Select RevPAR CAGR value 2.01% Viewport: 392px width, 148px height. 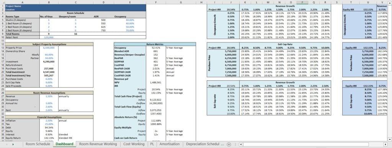[156, 68]
